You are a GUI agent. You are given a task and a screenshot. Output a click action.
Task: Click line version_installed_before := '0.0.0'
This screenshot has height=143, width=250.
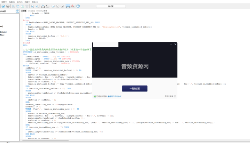click(x=48, y=36)
